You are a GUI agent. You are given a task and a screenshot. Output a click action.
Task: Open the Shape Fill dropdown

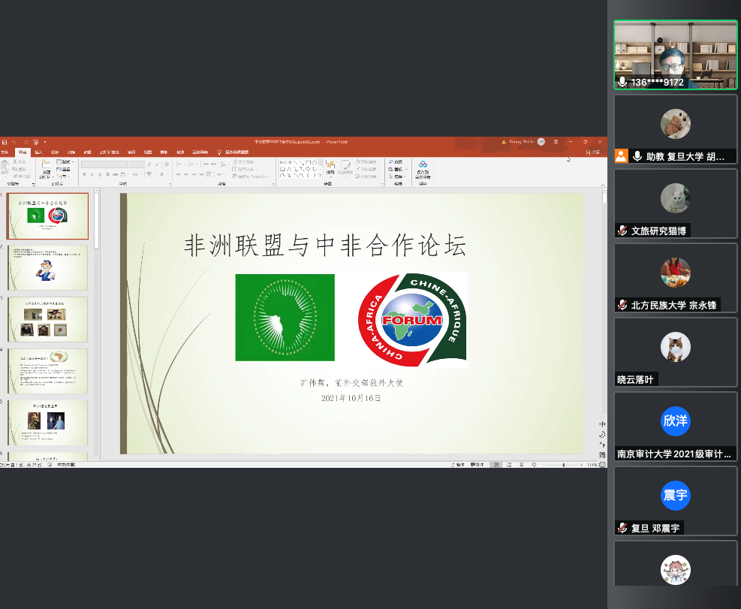(368, 162)
